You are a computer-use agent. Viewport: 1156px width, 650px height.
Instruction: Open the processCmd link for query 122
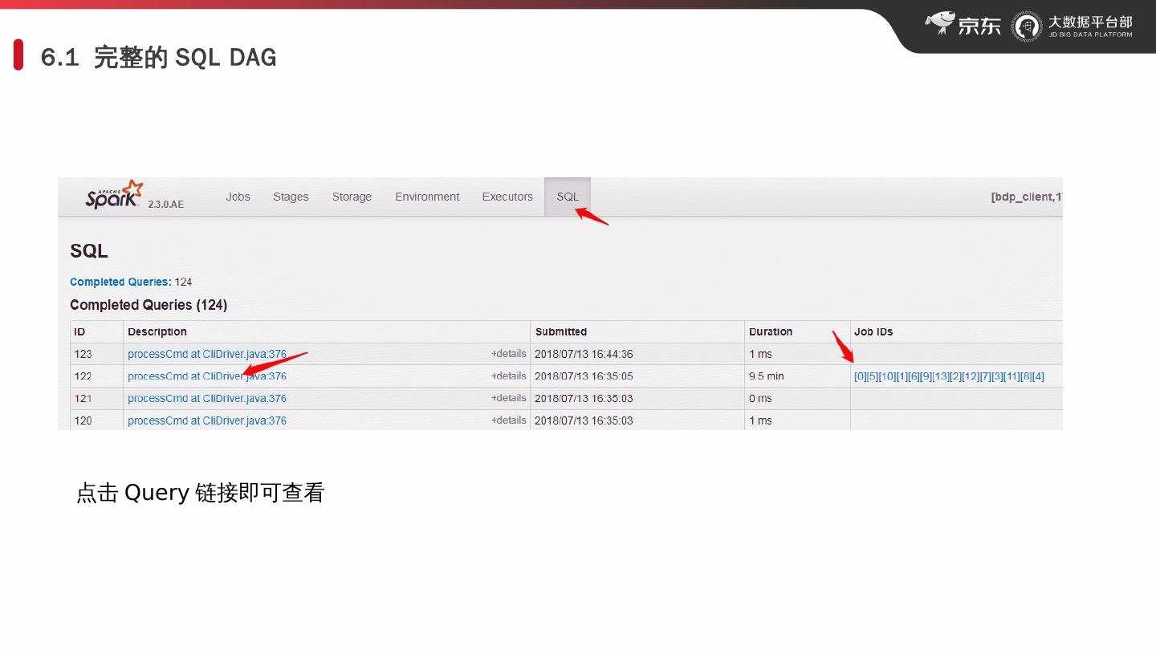[x=206, y=376]
